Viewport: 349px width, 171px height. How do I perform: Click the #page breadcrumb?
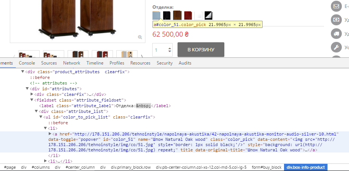click(x=10, y=167)
